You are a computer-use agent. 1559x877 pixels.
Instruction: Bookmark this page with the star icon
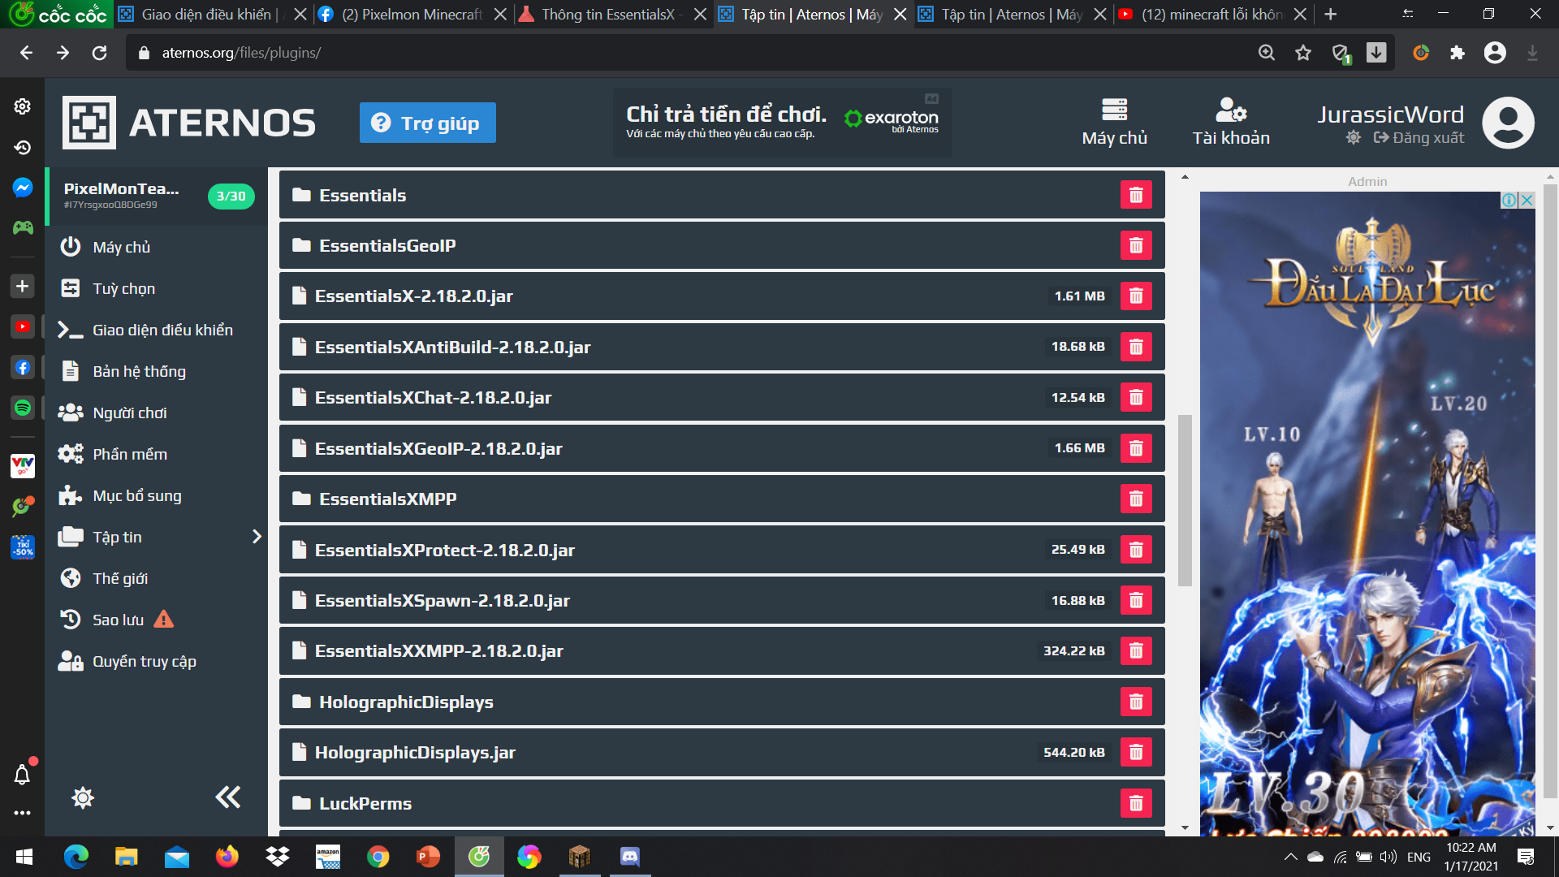click(1303, 53)
